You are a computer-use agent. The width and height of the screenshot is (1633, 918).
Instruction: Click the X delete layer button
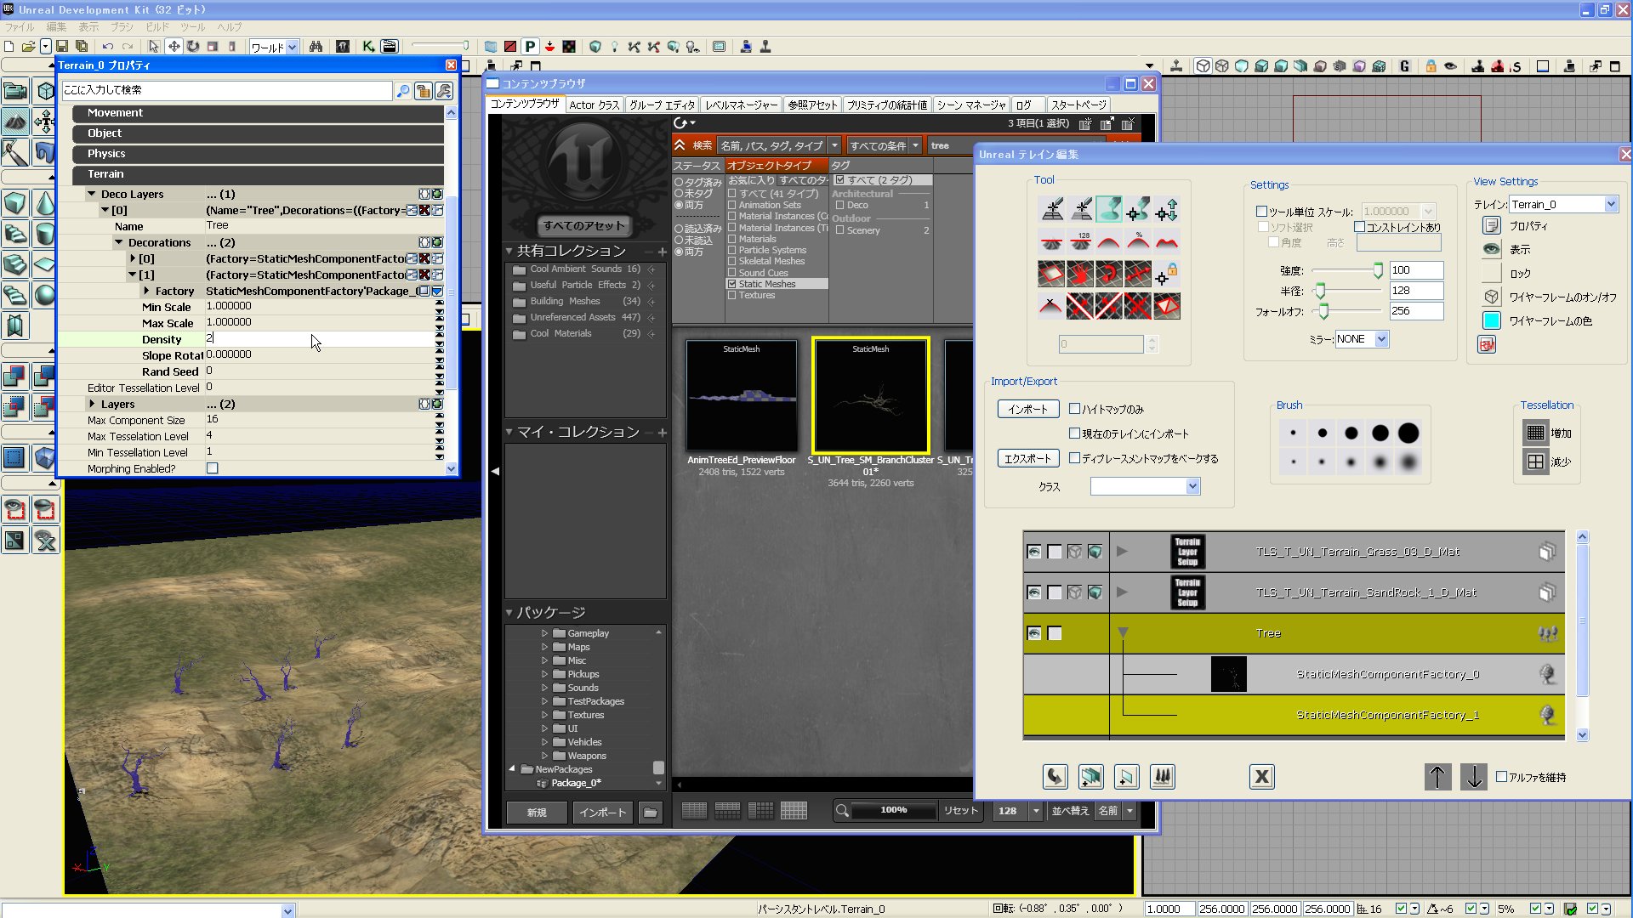(1261, 776)
